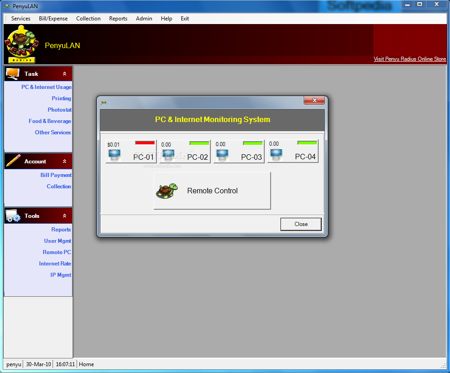450x373 pixels.
Task: Open IP Mgmt tool link
Action: [x=61, y=275]
